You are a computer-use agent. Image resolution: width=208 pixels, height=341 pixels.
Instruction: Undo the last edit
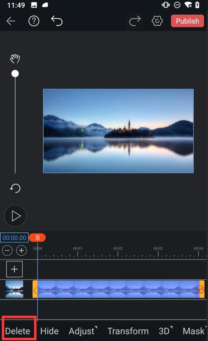(57, 21)
